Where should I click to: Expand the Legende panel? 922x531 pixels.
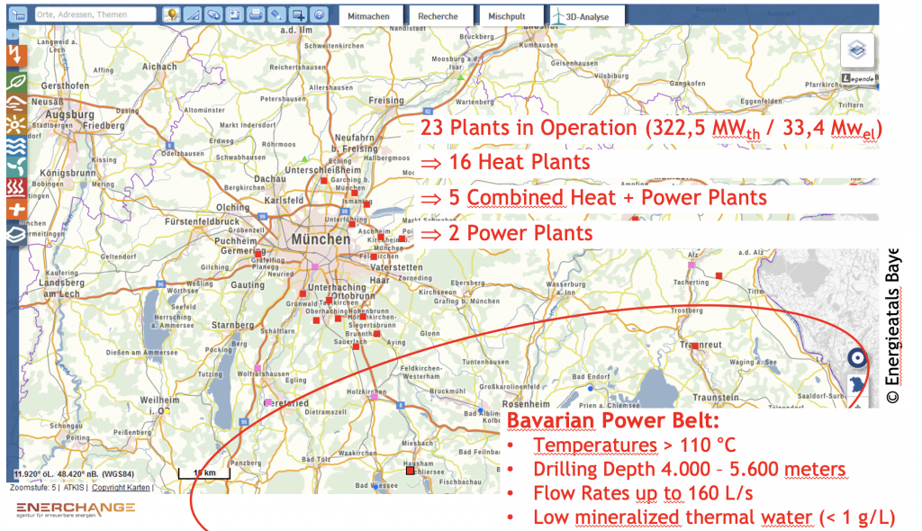click(859, 78)
